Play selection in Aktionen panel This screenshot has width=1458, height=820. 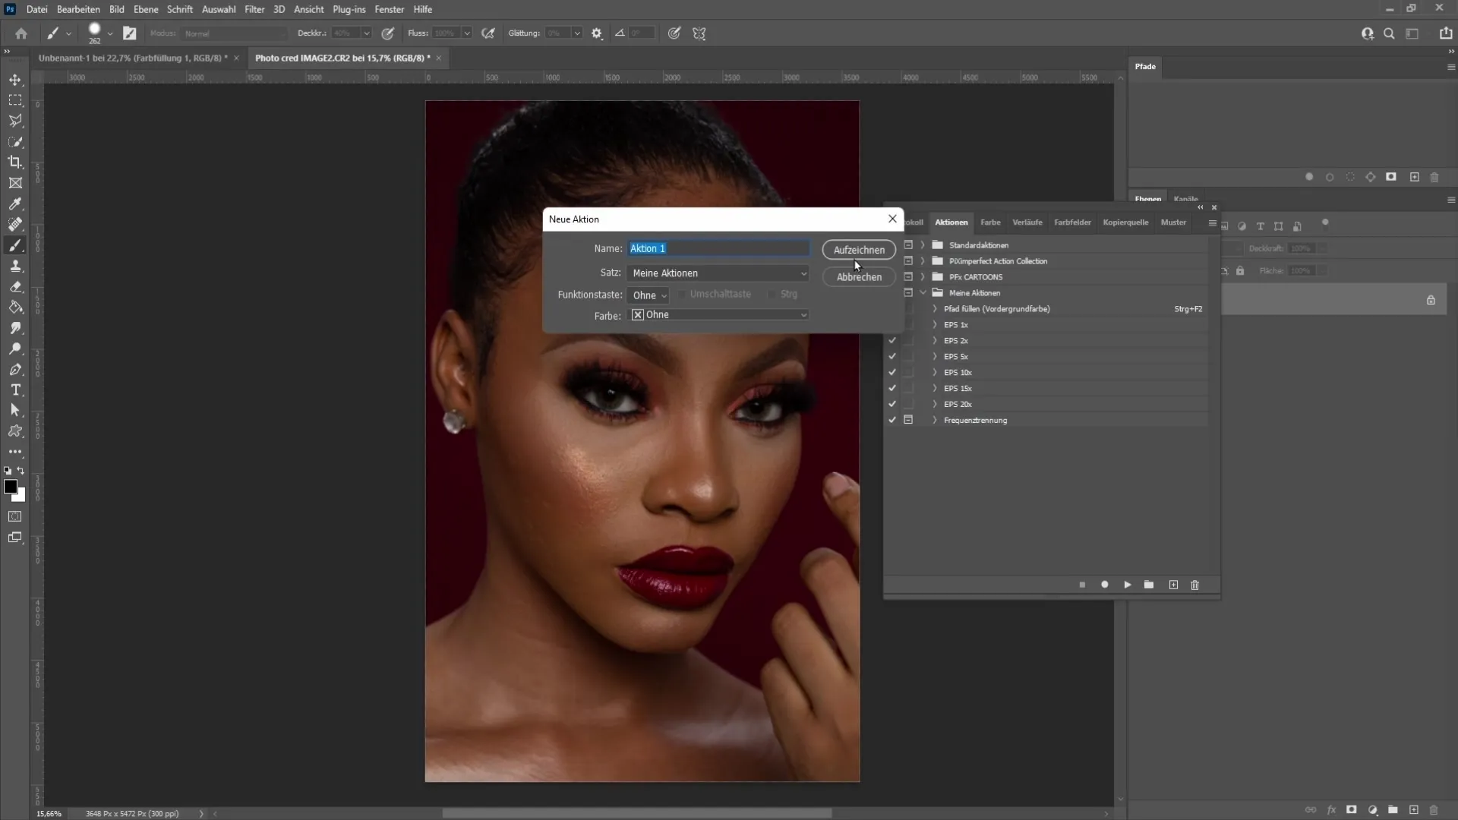1128,585
